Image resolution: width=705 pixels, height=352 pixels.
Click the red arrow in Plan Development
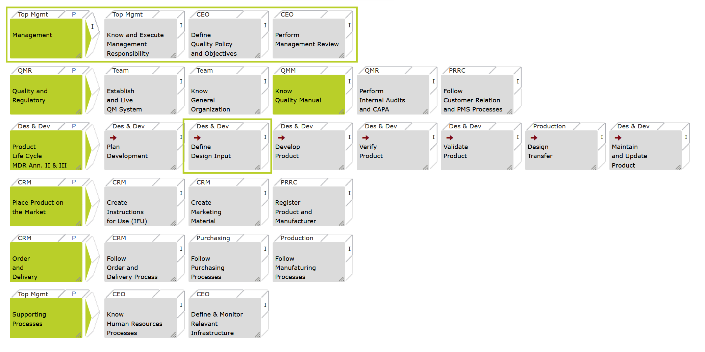click(x=113, y=137)
